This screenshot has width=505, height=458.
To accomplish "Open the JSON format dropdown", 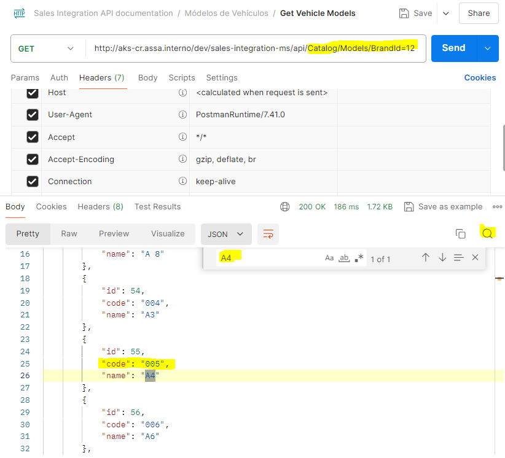I will tap(226, 234).
